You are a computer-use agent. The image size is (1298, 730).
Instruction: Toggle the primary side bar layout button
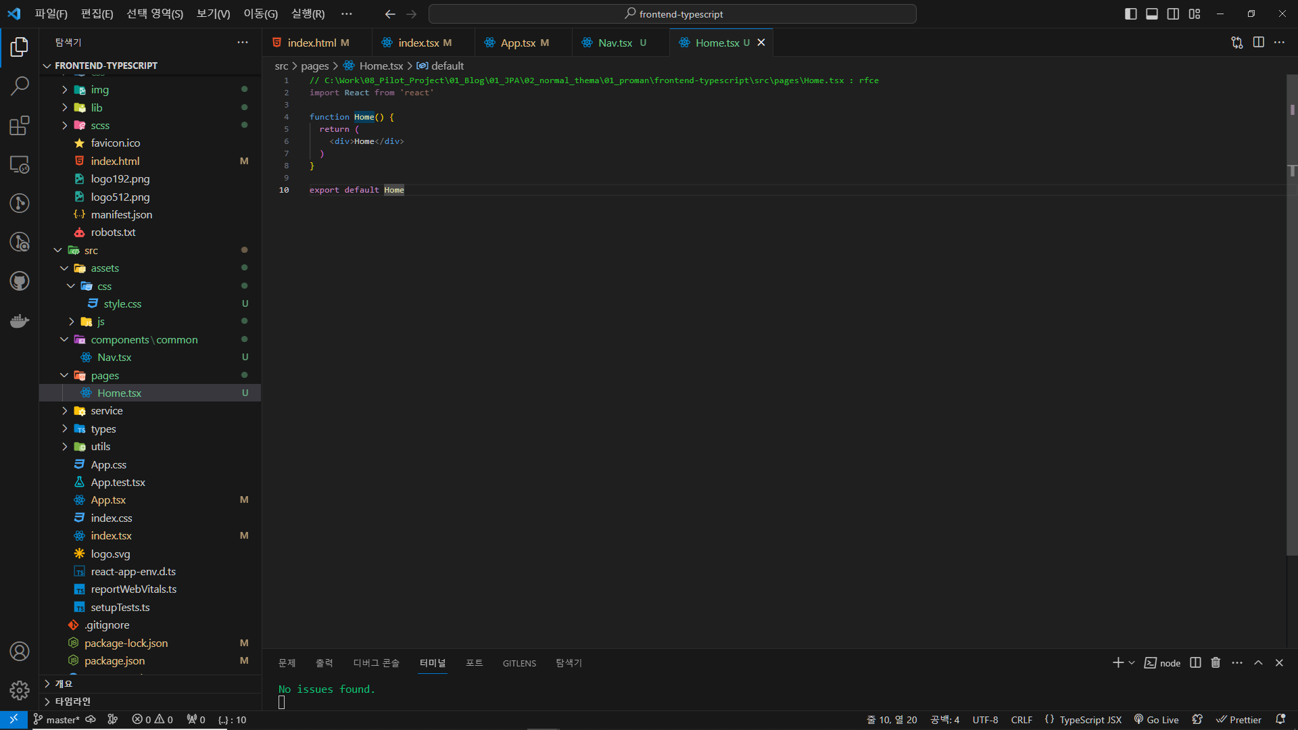[x=1130, y=14]
